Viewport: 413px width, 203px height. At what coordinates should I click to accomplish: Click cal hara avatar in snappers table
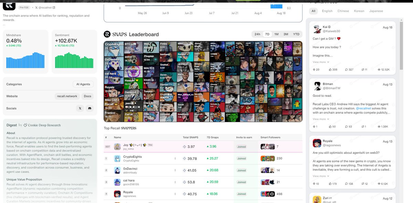(x=117, y=182)
